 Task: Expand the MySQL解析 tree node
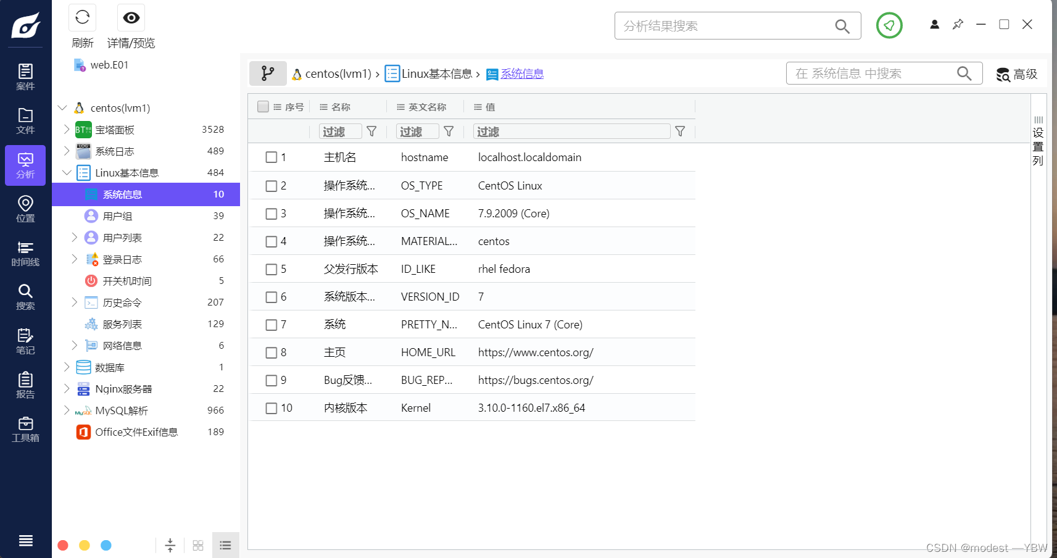(x=67, y=410)
